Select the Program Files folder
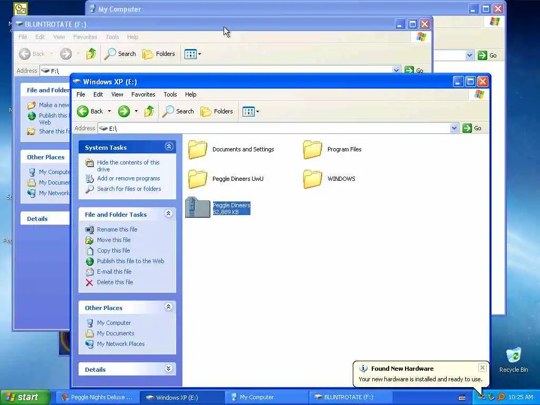The height and width of the screenshot is (405, 540). point(332,149)
